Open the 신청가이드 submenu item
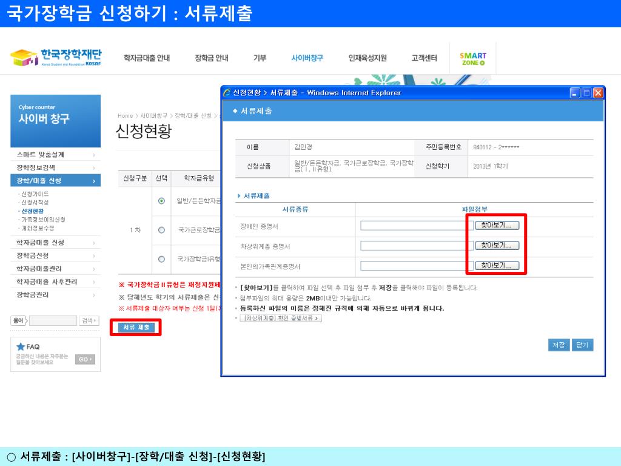 click(x=35, y=194)
